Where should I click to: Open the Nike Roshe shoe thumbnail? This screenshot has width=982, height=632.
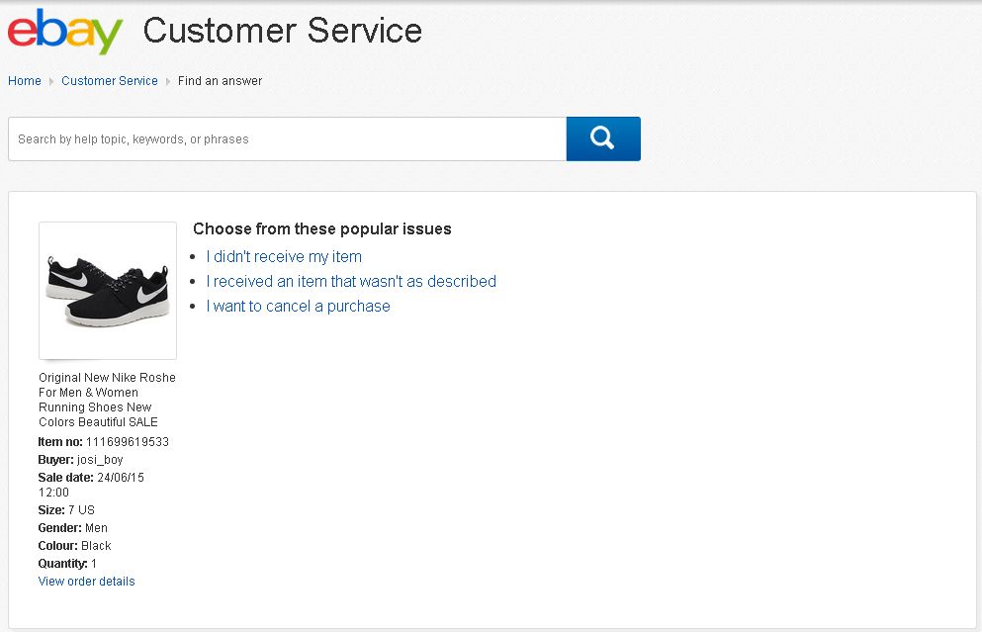108,291
